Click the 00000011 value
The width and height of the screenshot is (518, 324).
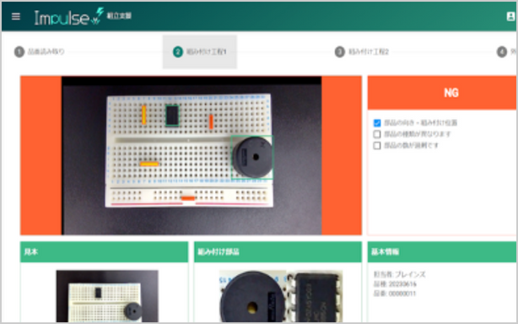point(402,294)
